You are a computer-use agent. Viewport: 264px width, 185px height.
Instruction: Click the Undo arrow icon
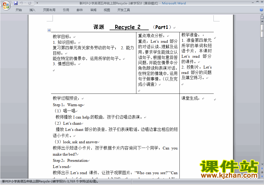click(x=21, y=3)
